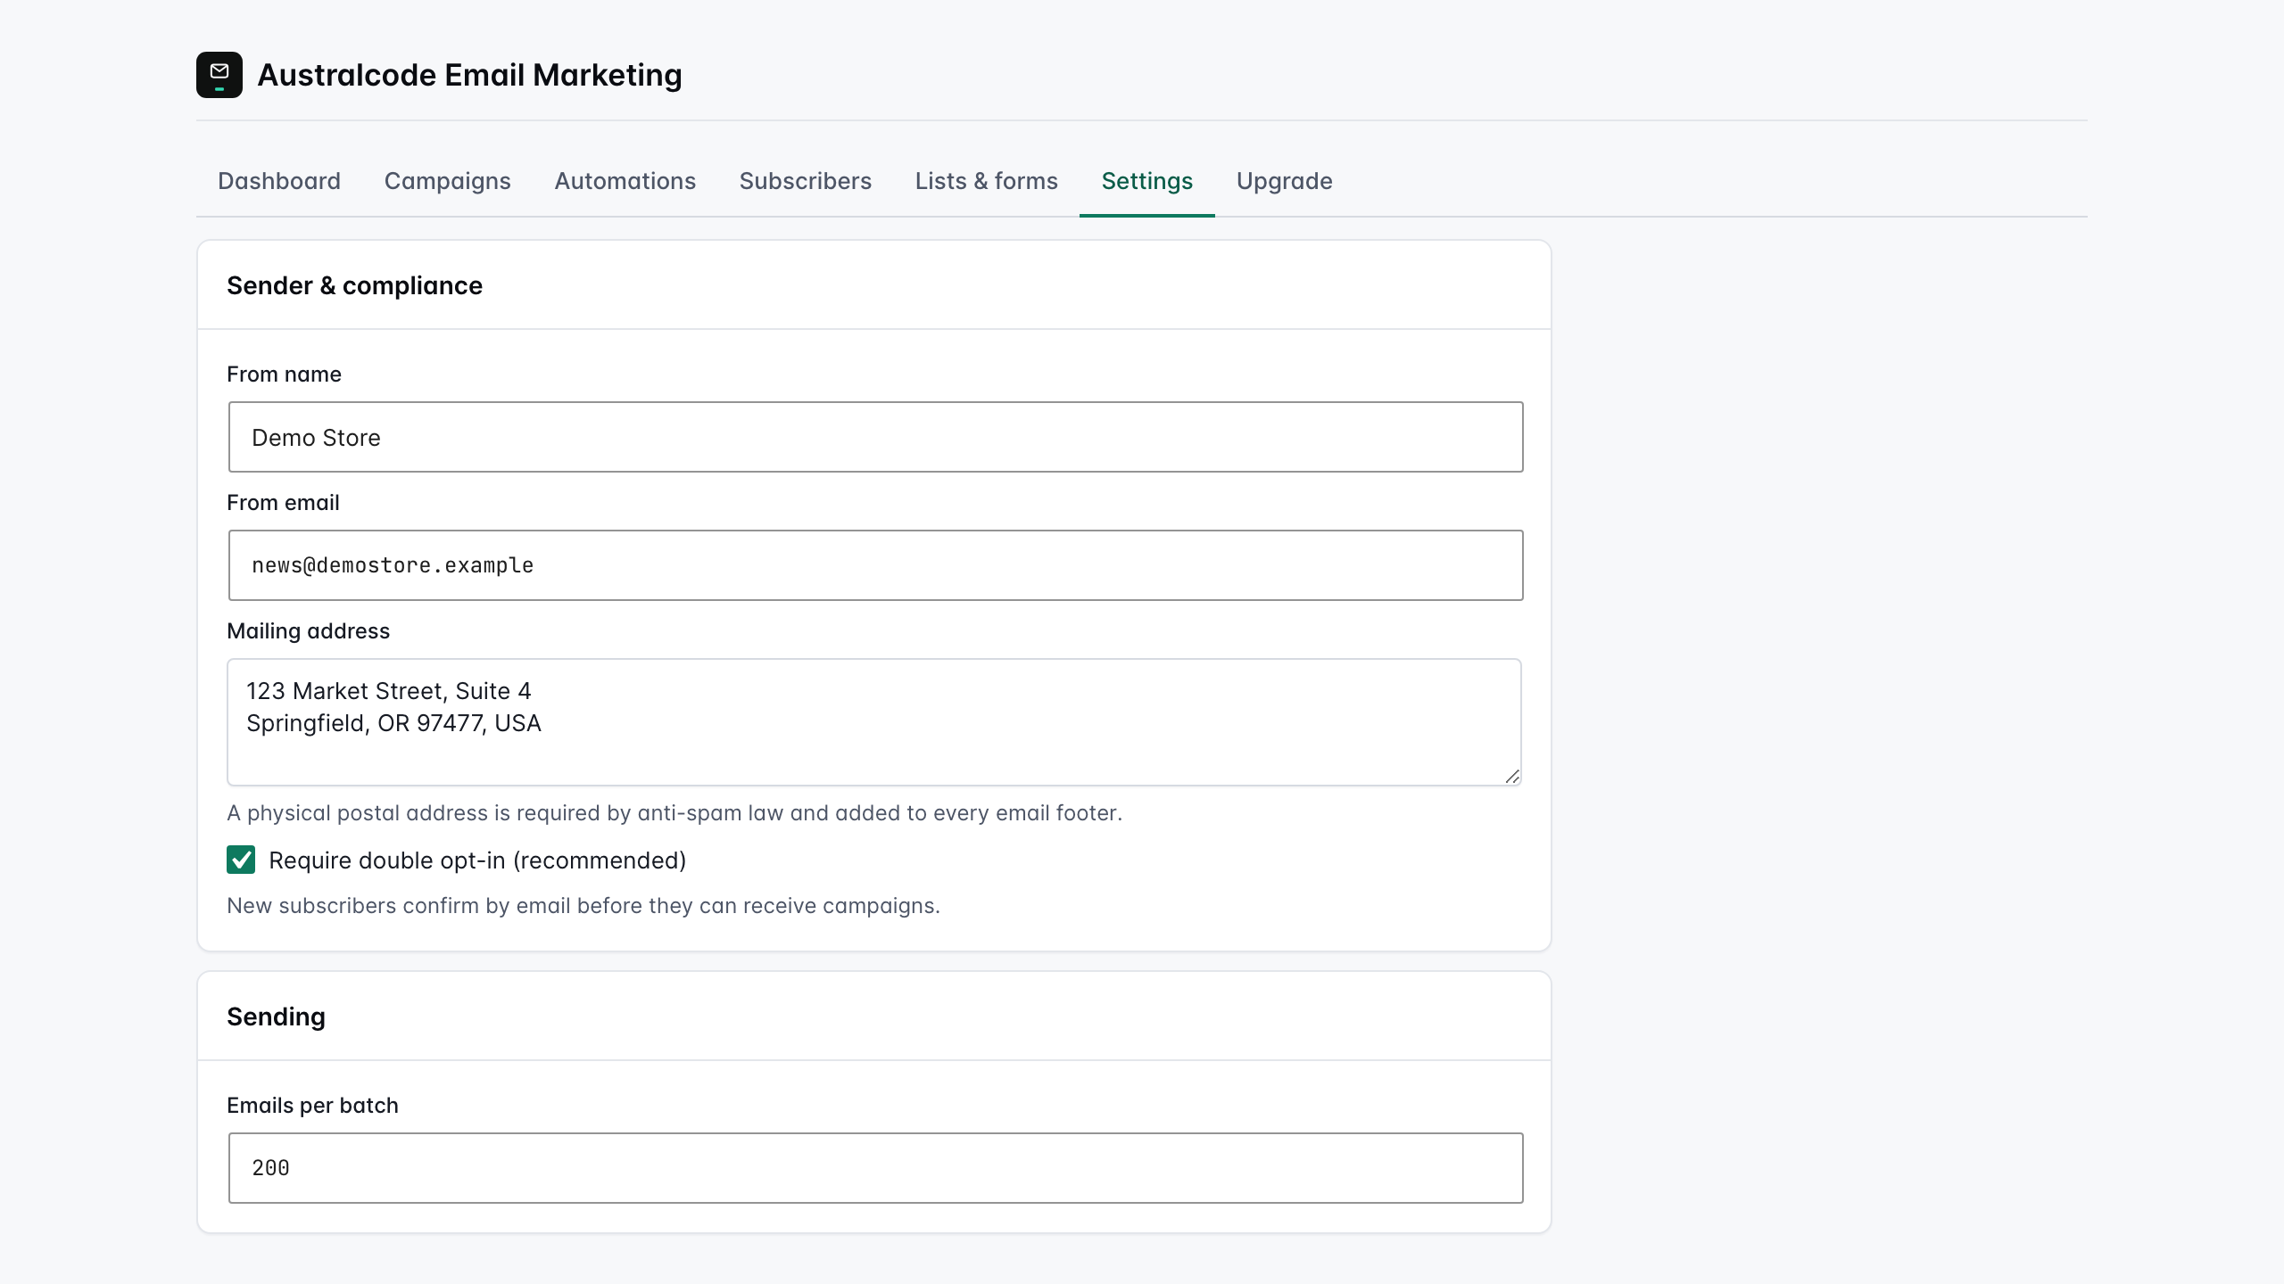
Task: Click the Settings tab
Action: pos(1147,181)
